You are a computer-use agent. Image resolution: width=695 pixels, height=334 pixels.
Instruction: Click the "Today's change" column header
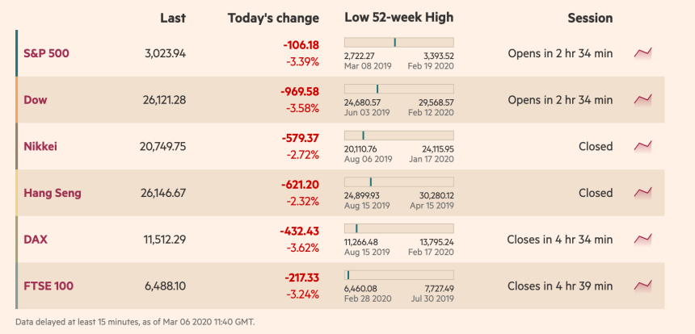pyautogui.click(x=273, y=18)
